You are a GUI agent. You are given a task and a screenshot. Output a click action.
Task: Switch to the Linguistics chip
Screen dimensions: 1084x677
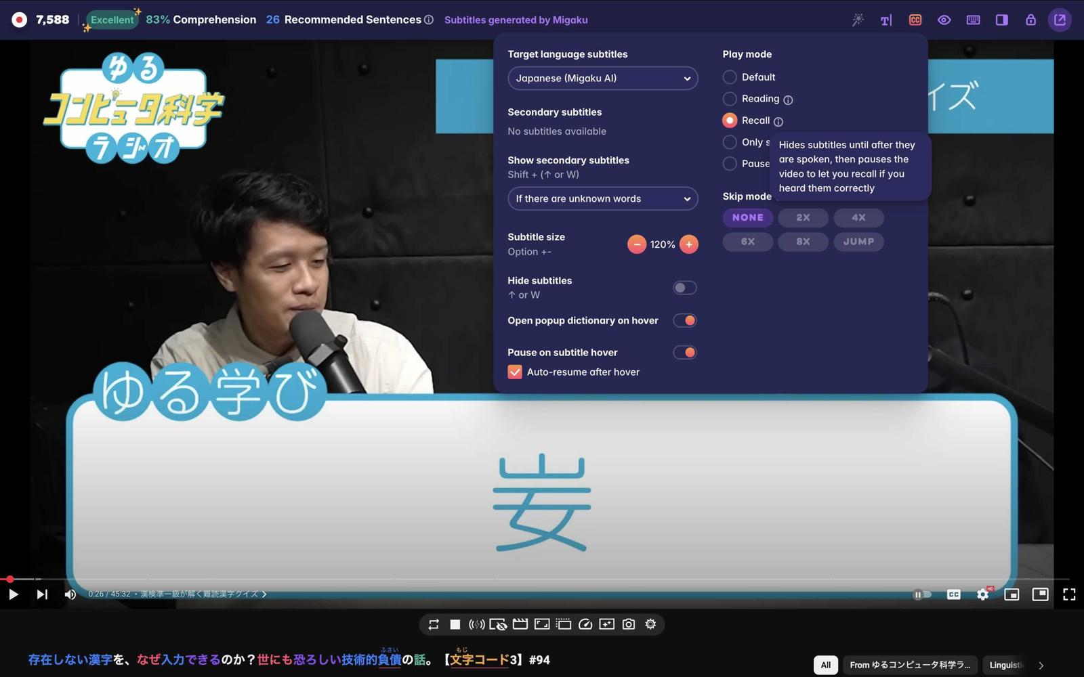click(x=1005, y=665)
